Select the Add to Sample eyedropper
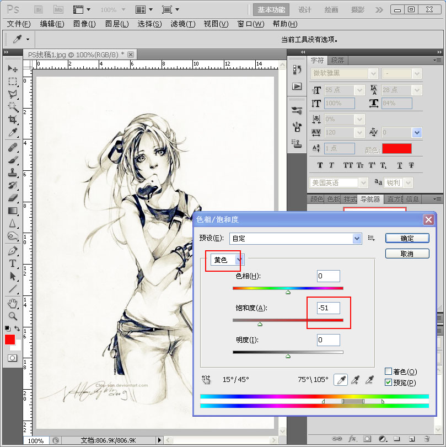 tap(356, 380)
